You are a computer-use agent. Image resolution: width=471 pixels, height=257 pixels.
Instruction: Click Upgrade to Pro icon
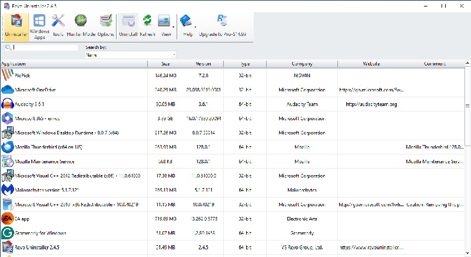tap(222, 21)
